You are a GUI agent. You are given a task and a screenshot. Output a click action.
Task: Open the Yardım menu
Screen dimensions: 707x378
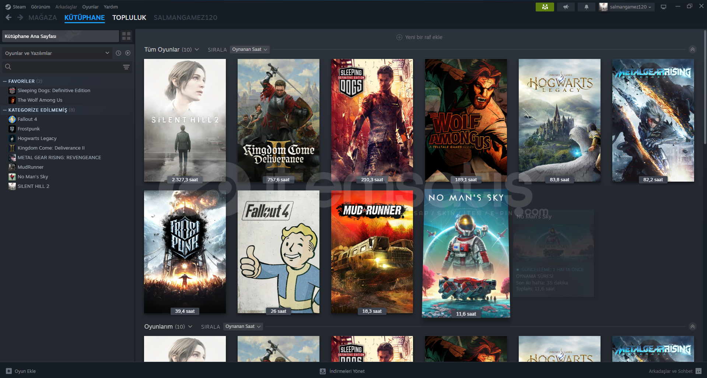pyautogui.click(x=111, y=7)
